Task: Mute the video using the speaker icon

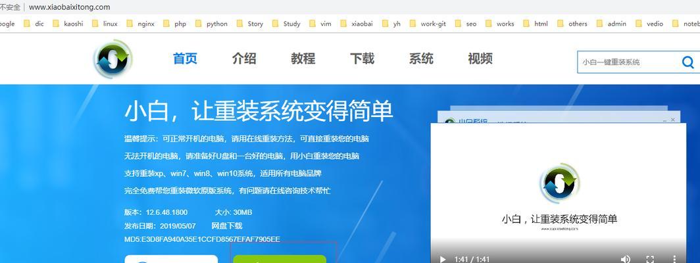Action: (x=626, y=259)
